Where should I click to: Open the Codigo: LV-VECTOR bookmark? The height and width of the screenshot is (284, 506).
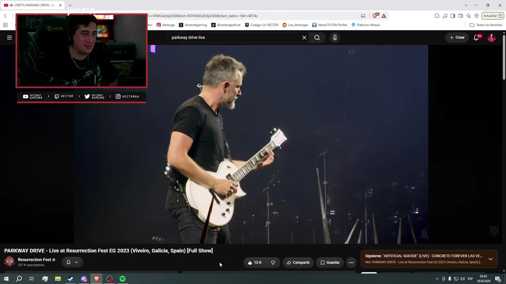262,25
